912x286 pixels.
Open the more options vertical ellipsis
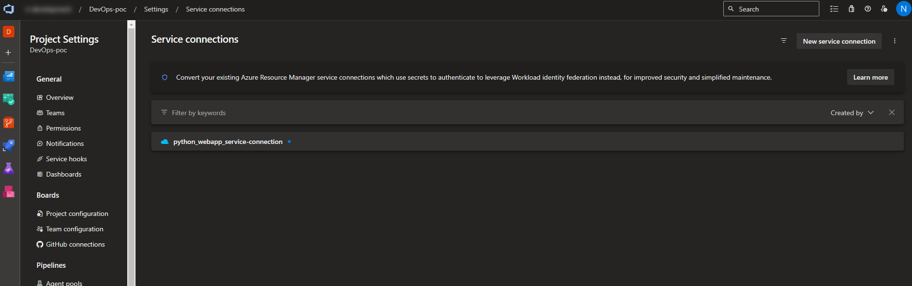pos(895,41)
